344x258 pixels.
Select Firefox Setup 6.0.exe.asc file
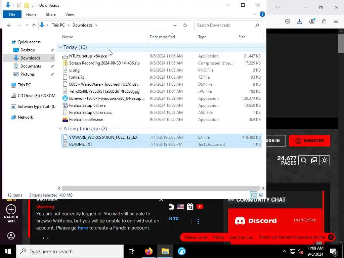point(91,113)
